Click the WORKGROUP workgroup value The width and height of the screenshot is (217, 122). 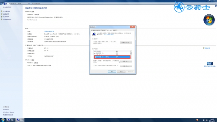(x=49, y=56)
